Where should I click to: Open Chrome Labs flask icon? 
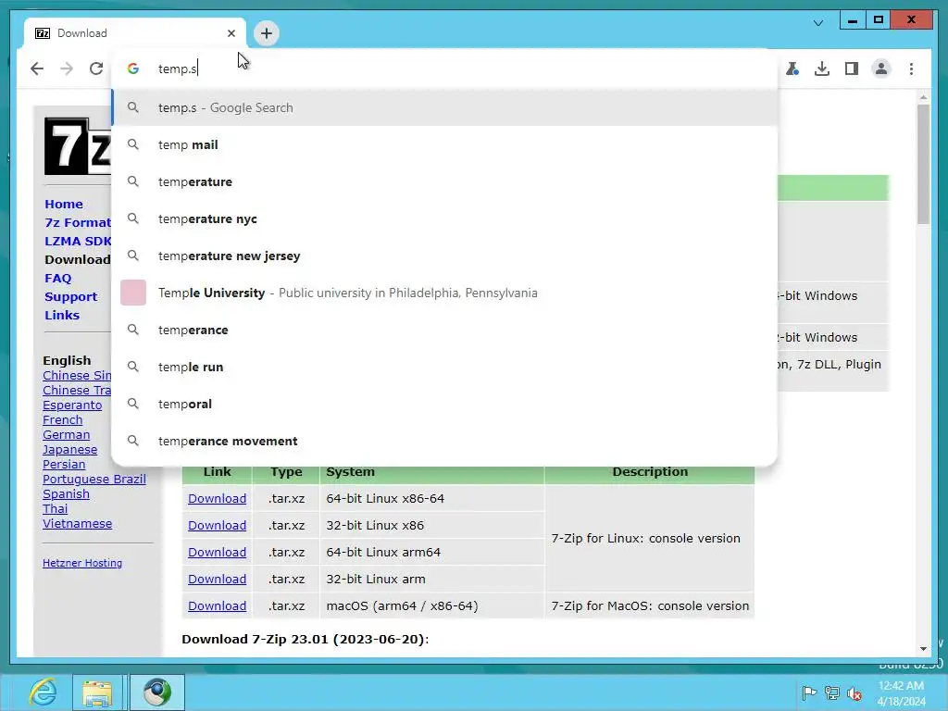pos(792,69)
